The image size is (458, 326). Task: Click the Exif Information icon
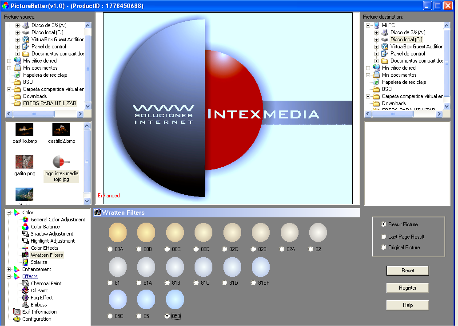tap(17, 312)
